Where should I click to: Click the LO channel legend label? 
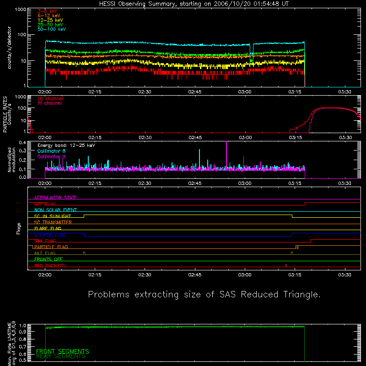(x=50, y=98)
